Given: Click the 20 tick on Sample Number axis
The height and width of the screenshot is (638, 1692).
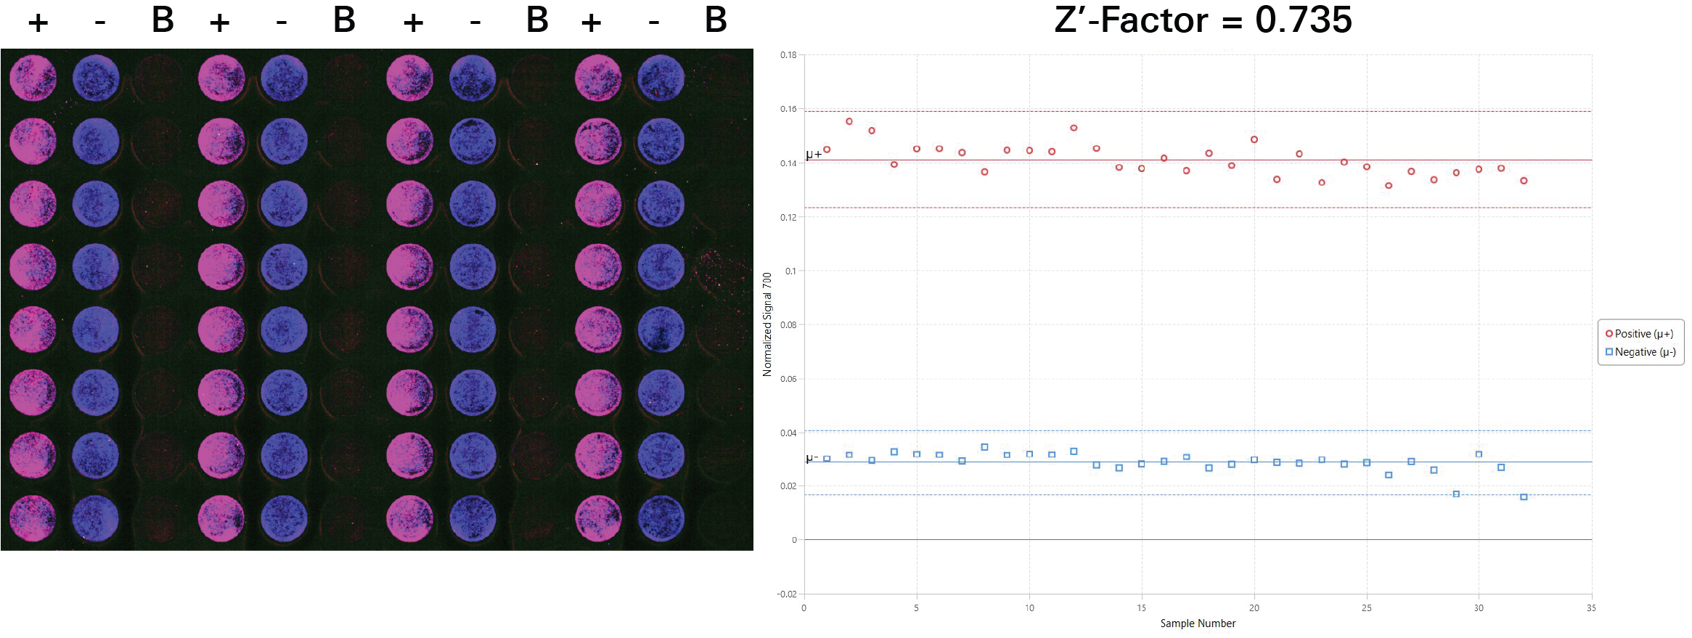Looking at the screenshot, I should click(1254, 608).
